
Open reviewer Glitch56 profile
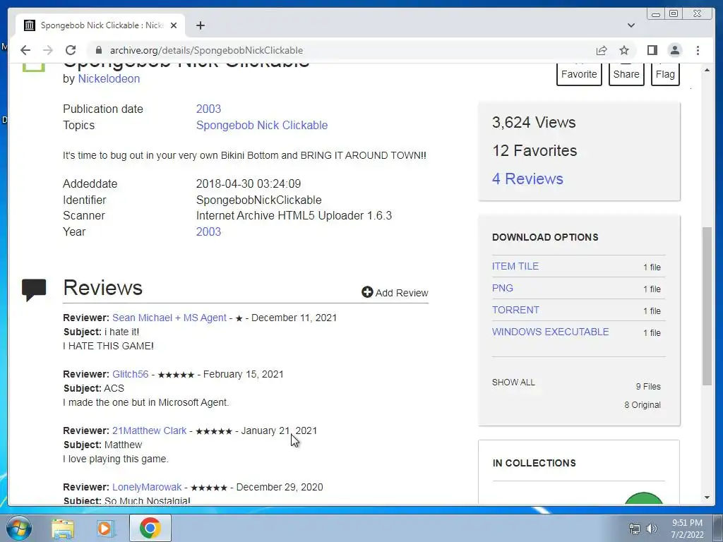131,374
